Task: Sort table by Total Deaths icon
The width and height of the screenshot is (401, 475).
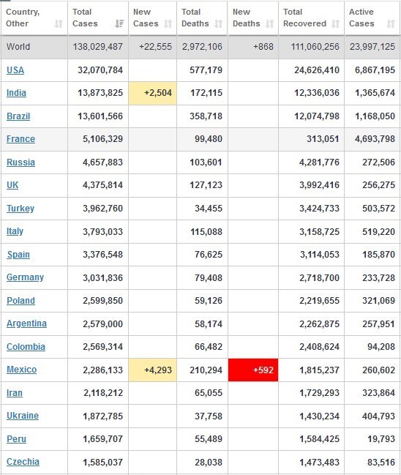Action: click(218, 23)
